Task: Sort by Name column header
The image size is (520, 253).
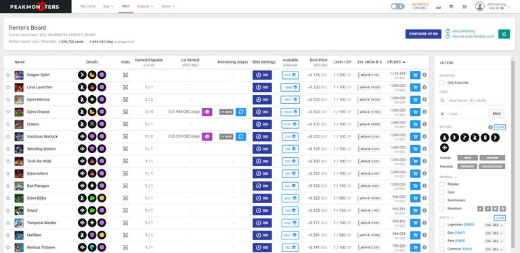Action: (20, 62)
